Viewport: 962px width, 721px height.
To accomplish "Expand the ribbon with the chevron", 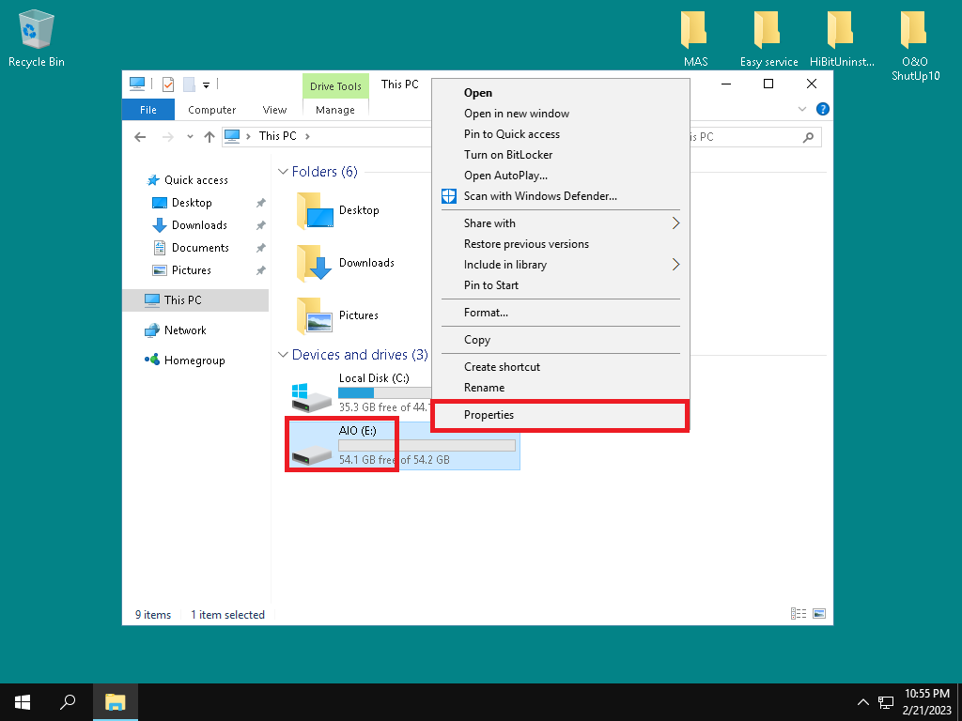I will pos(802,110).
